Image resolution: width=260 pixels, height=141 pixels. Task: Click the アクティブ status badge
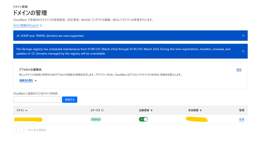(x=96, y=120)
